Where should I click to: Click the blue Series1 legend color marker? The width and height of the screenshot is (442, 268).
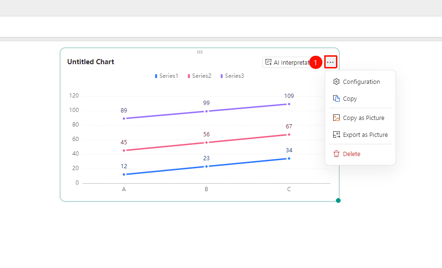(x=156, y=76)
